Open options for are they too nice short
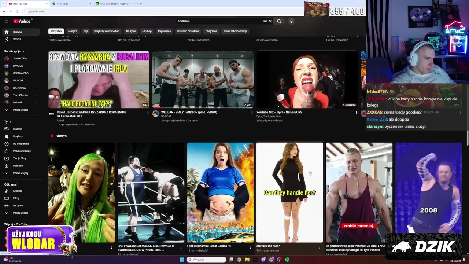 point(320,247)
